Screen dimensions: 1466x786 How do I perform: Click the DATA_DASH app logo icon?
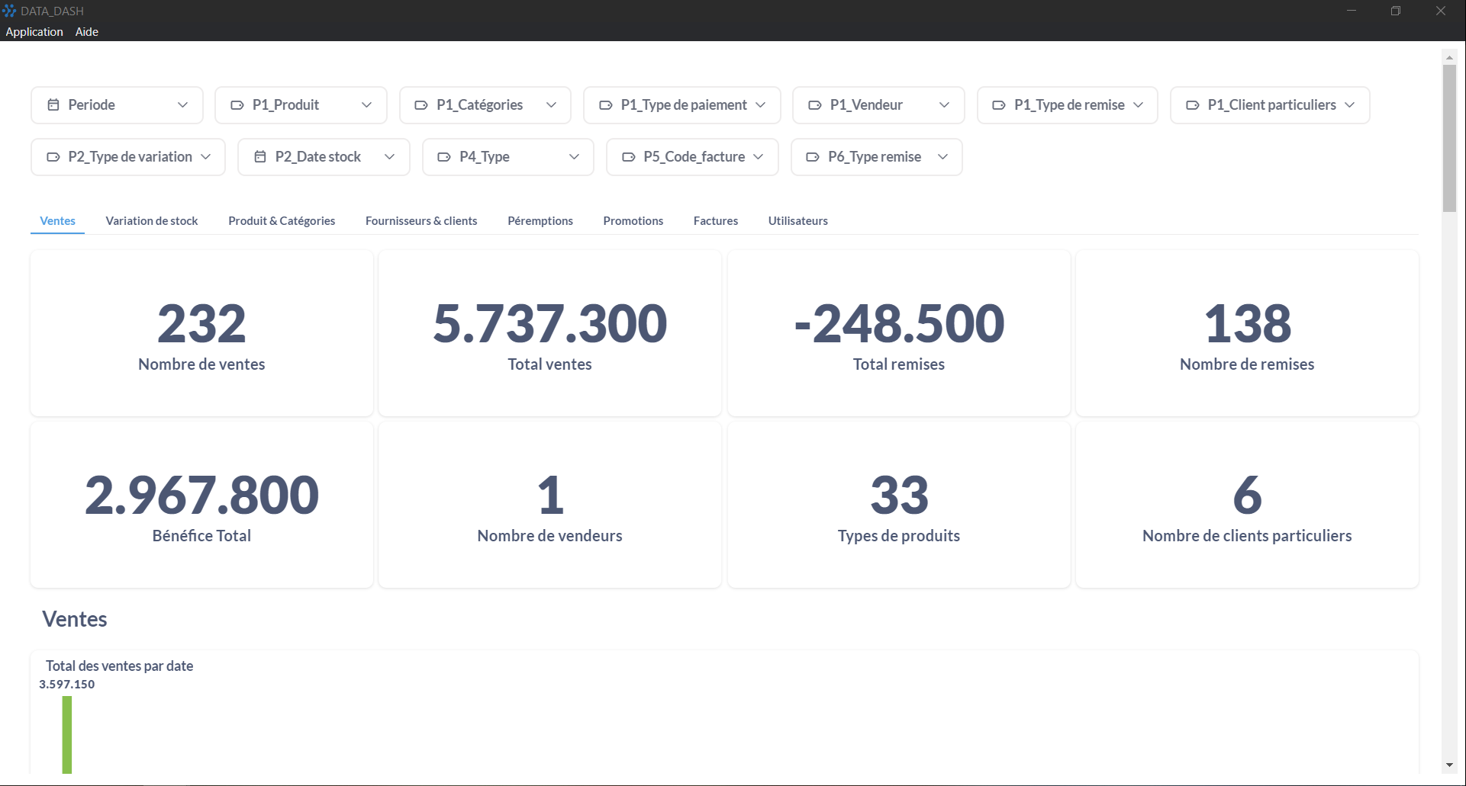pyautogui.click(x=9, y=11)
